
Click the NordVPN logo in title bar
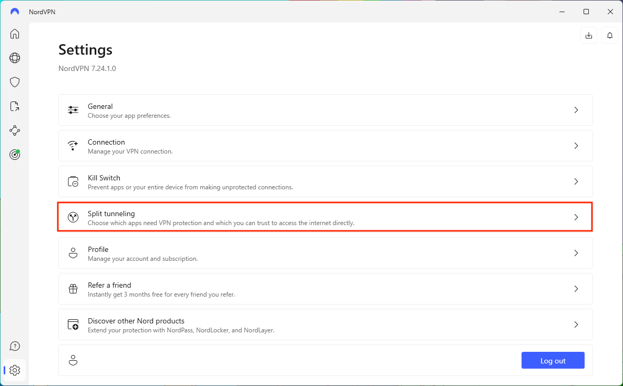15,12
